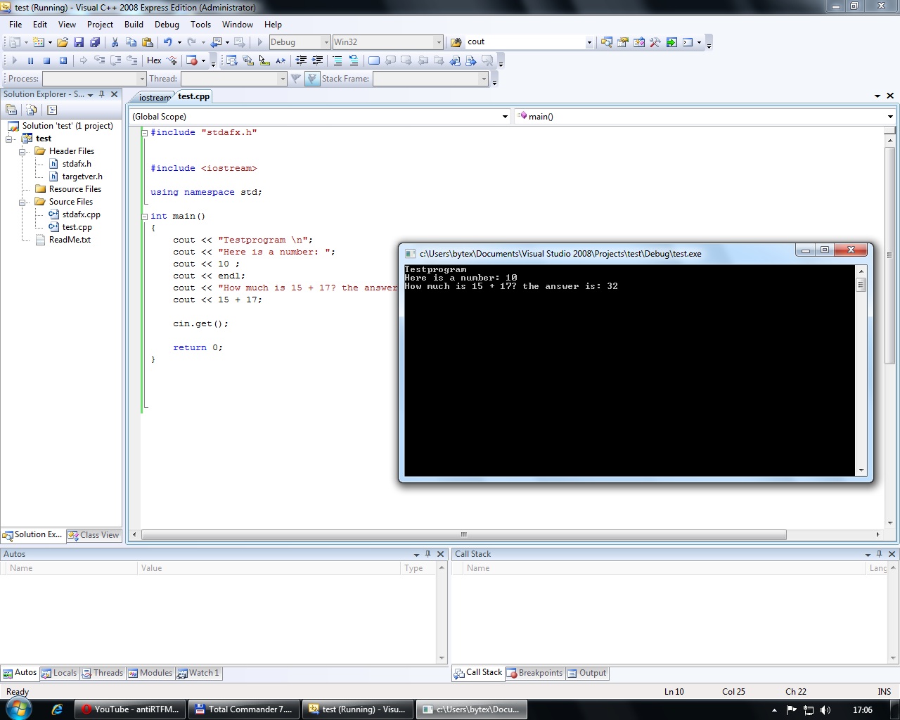Click Total Commander taskbar button
Image resolution: width=900 pixels, height=720 pixels.
coord(244,709)
